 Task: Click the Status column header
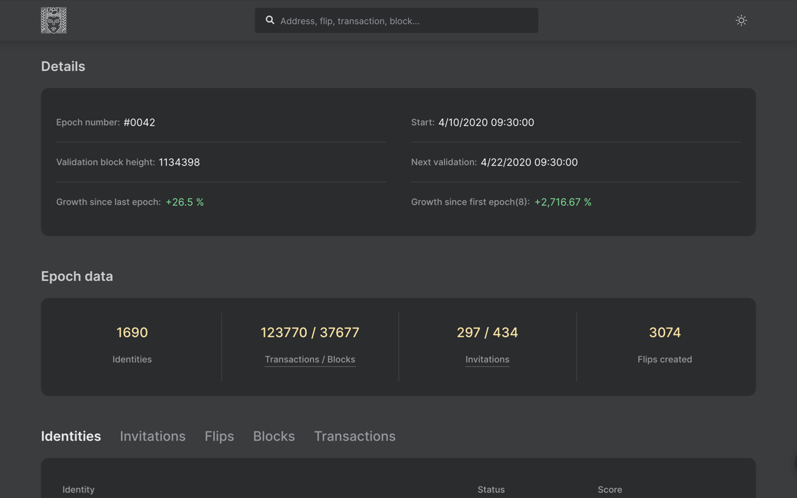tap(491, 489)
